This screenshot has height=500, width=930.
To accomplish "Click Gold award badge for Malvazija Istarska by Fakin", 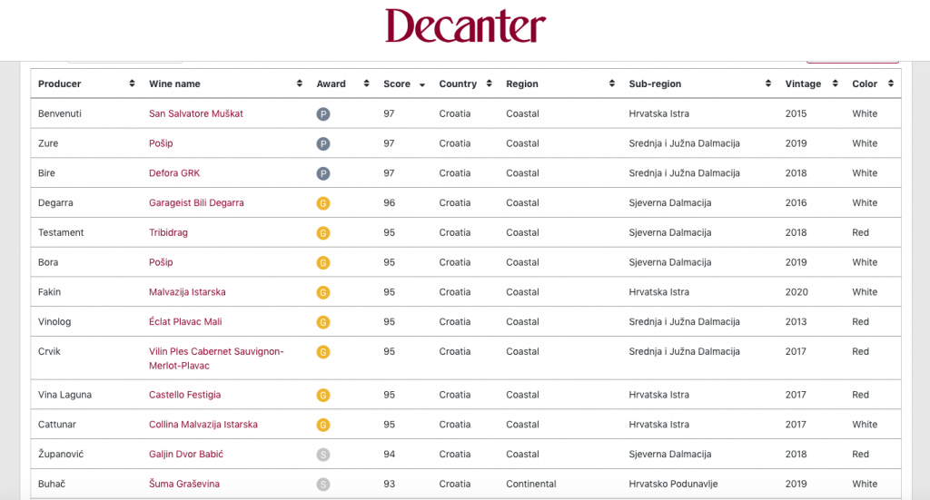I will coord(323,292).
